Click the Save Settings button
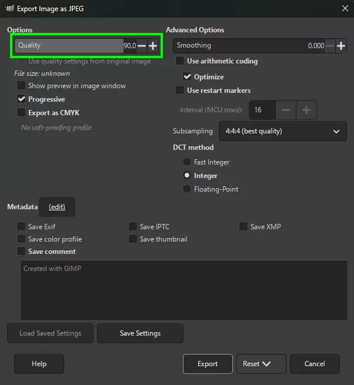The height and width of the screenshot is (385, 354). (x=141, y=333)
